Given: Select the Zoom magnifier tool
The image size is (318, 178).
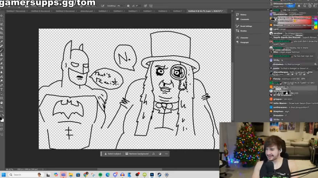Looking at the screenshot, I should (x=2, y=107).
